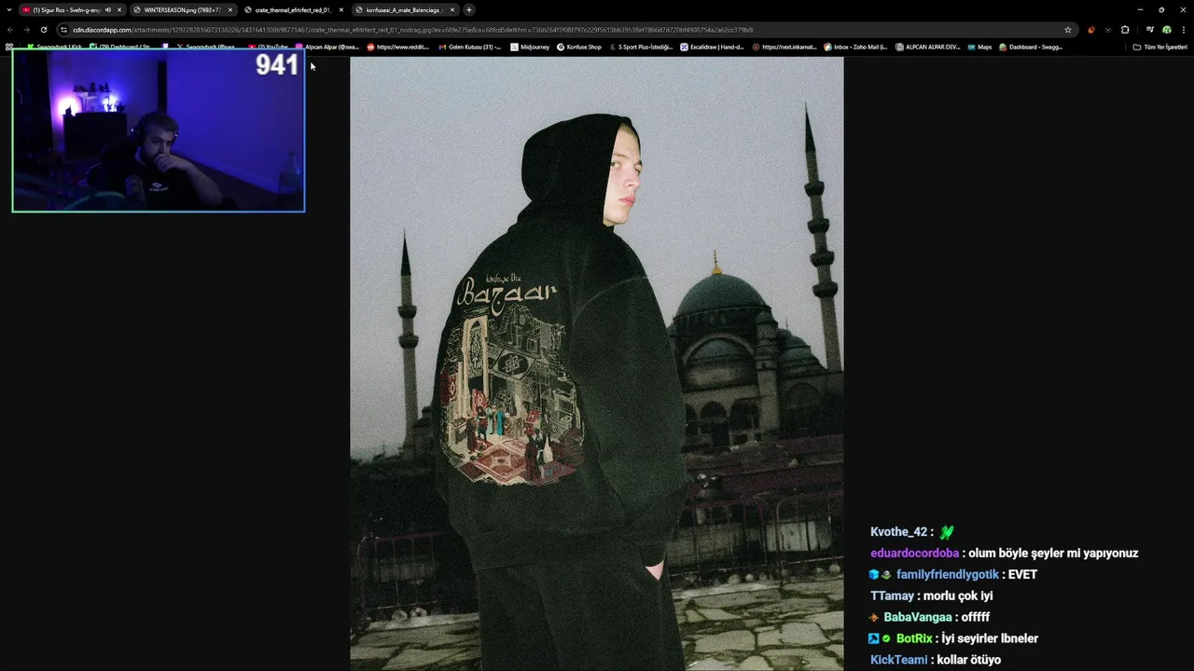
Task: Switch to the Sigur Ros YouTube tab
Action: (x=71, y=9)
